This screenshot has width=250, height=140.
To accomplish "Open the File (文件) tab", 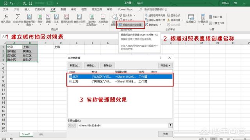I will [x=5, y=9].
